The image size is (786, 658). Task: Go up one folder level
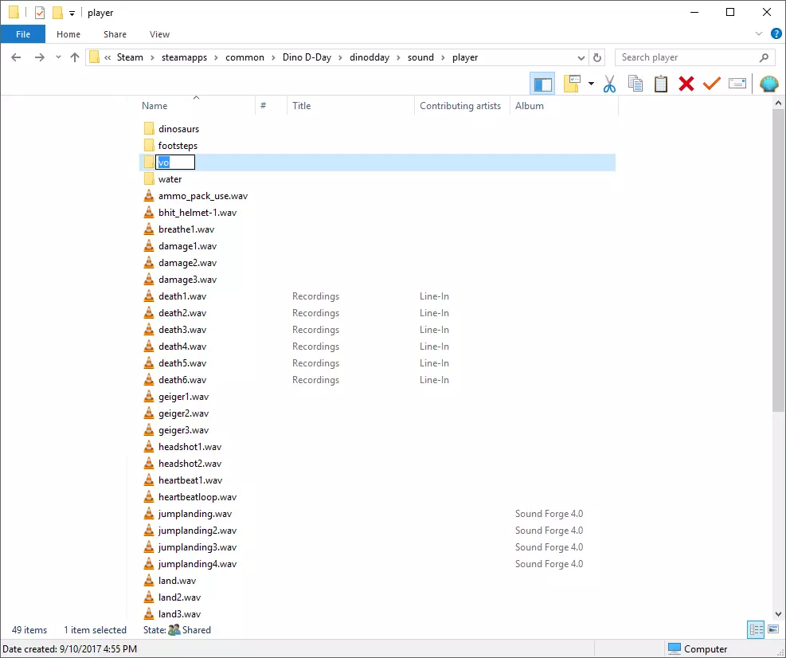point(75,57)
